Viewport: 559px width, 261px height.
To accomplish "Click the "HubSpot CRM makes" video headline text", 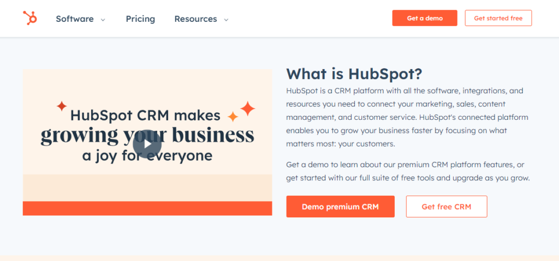I will [x=145, y=116].
